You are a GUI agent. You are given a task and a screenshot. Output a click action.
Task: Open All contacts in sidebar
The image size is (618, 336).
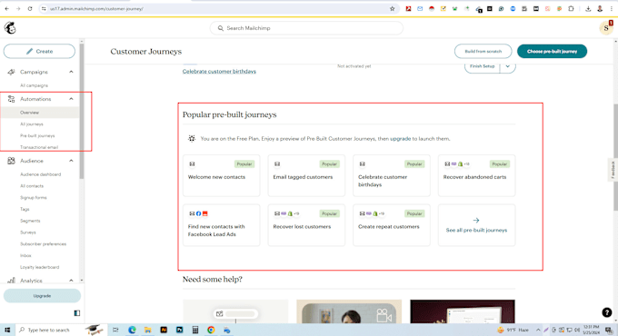(x=32, y=186)
